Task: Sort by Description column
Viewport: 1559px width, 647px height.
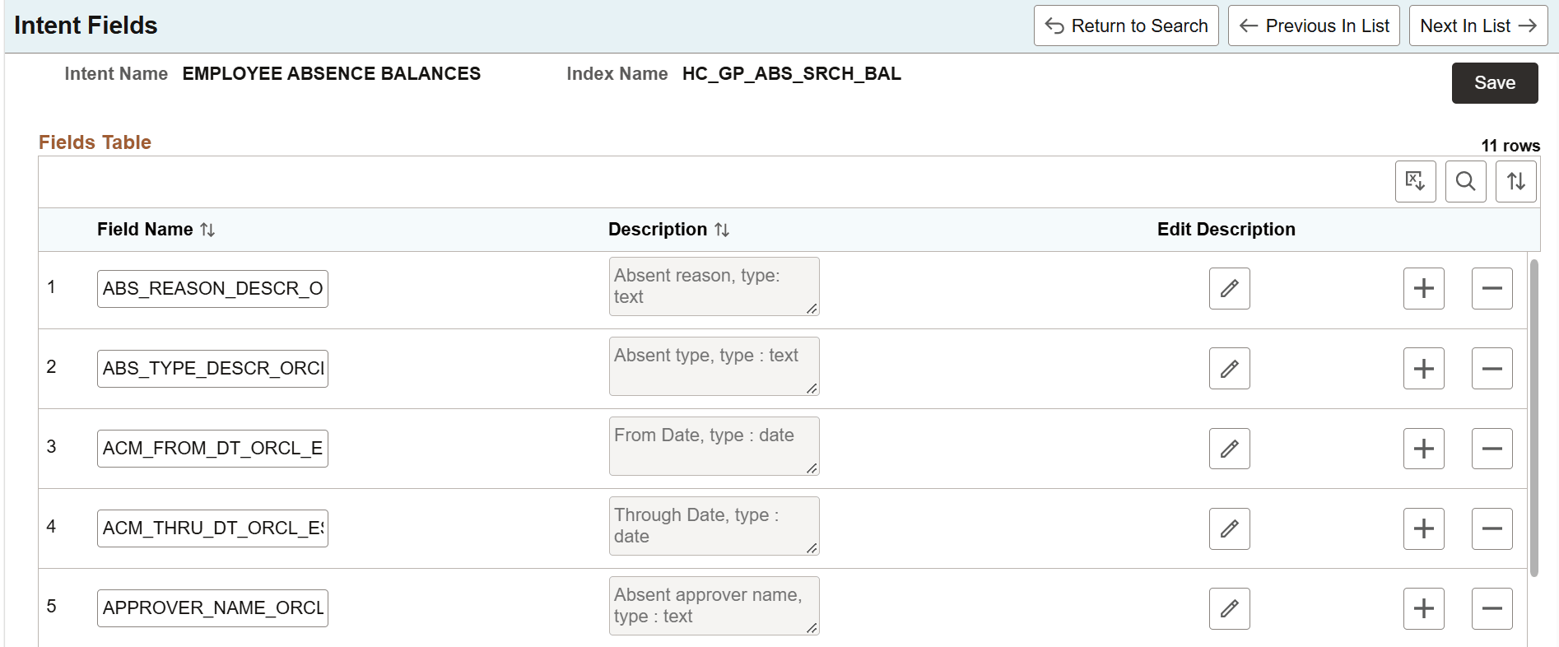Action: 668,230
